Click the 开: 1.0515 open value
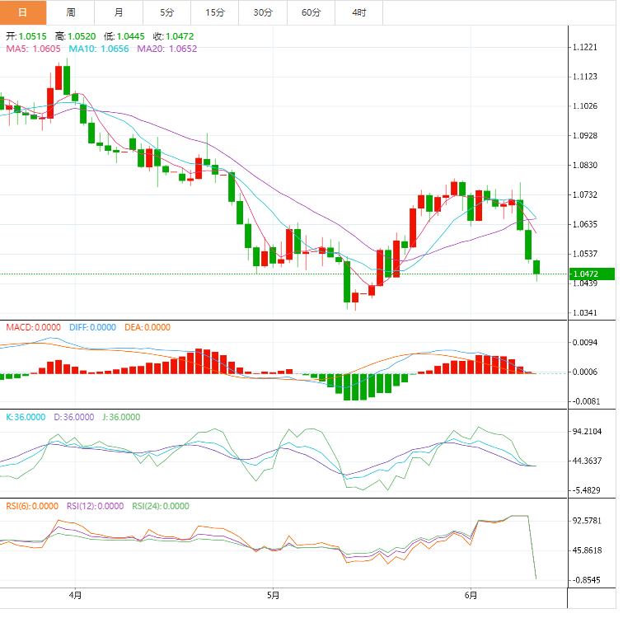 point(26,36)
